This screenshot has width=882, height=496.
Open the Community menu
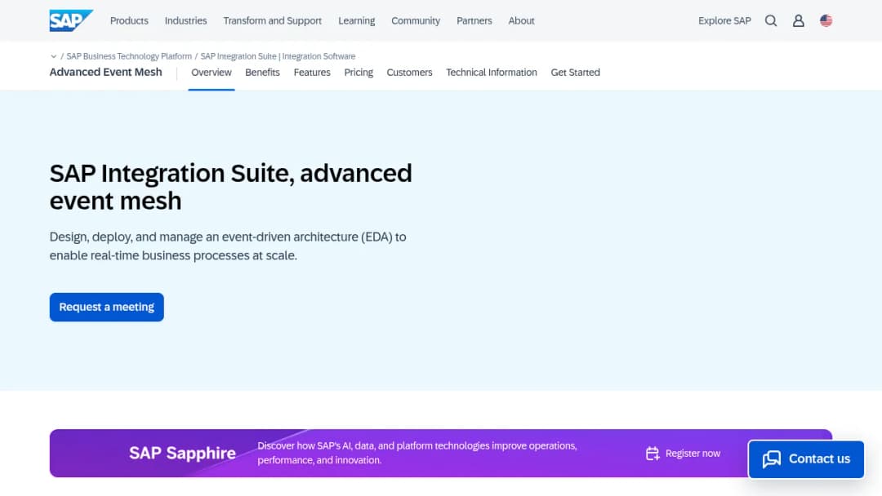pos(416,20)
